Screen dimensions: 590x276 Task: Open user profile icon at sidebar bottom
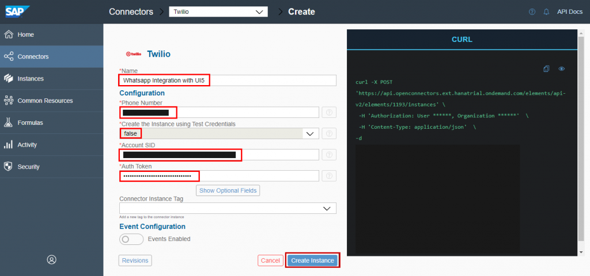tap(51, 259)
